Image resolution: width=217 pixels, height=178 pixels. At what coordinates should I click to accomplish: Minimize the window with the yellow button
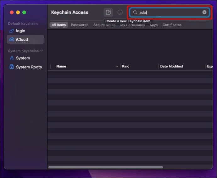coord(18,13)
